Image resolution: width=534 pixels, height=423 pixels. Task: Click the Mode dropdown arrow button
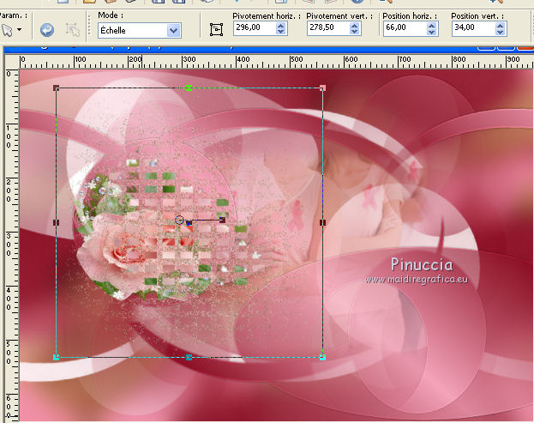click(x=174, y=31)
